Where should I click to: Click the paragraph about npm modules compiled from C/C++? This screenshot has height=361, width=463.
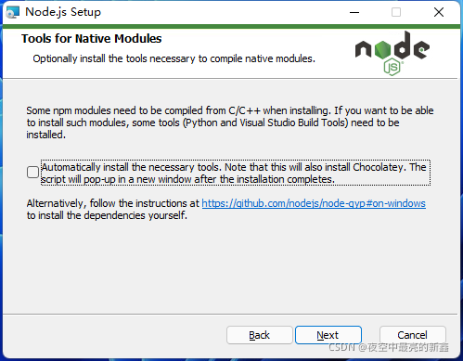[230, 122]
